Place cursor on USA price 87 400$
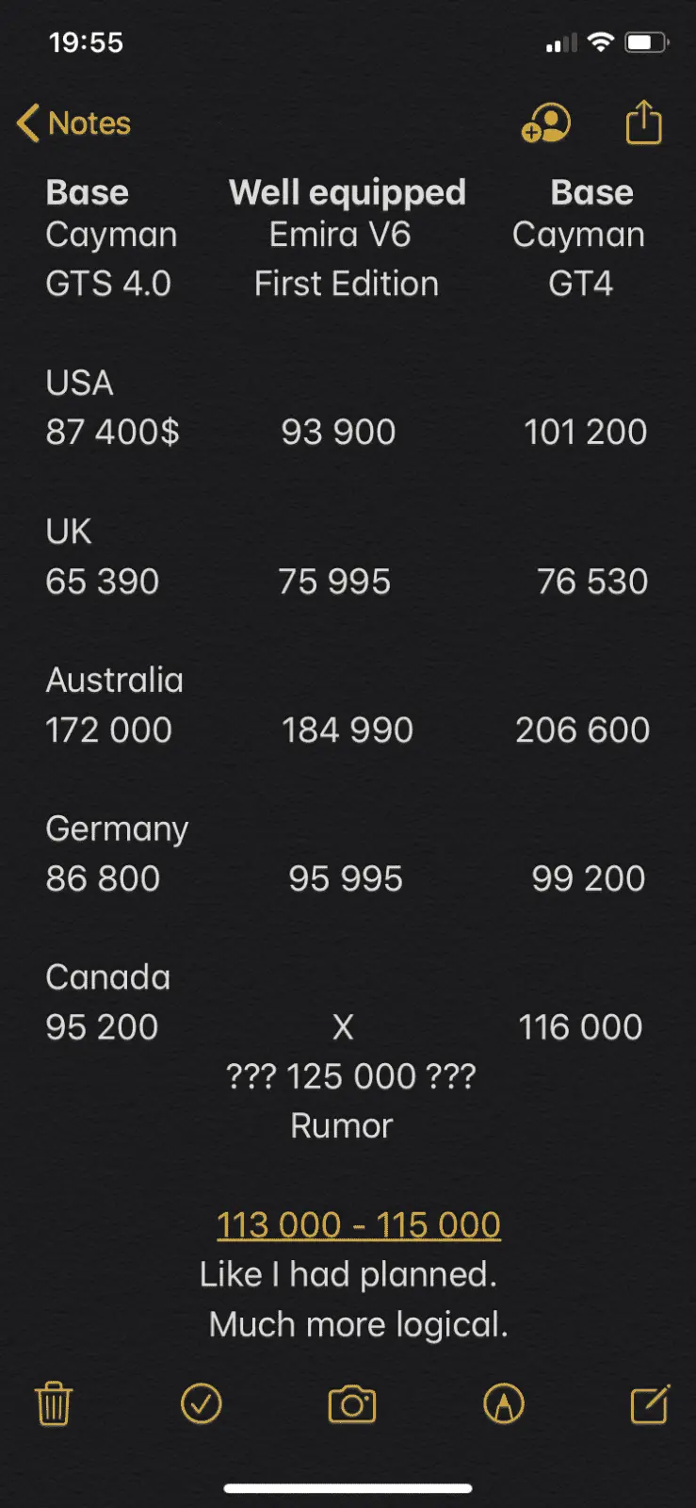Screen dimensions: 696x1508 click(112, 432)
